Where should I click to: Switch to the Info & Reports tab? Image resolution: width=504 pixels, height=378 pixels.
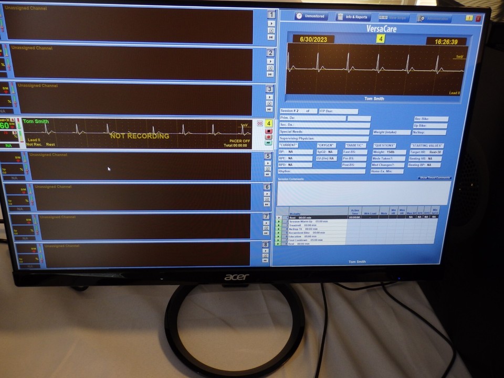354,16
